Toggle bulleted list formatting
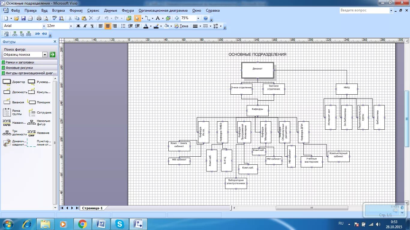Screen dimensions: 410x230 pos(123,26)
